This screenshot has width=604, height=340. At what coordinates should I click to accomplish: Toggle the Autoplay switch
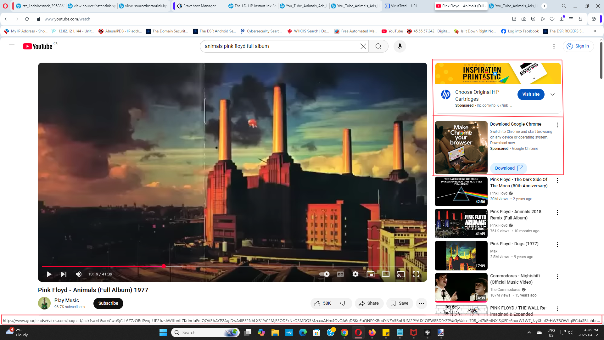click(324, 274)
